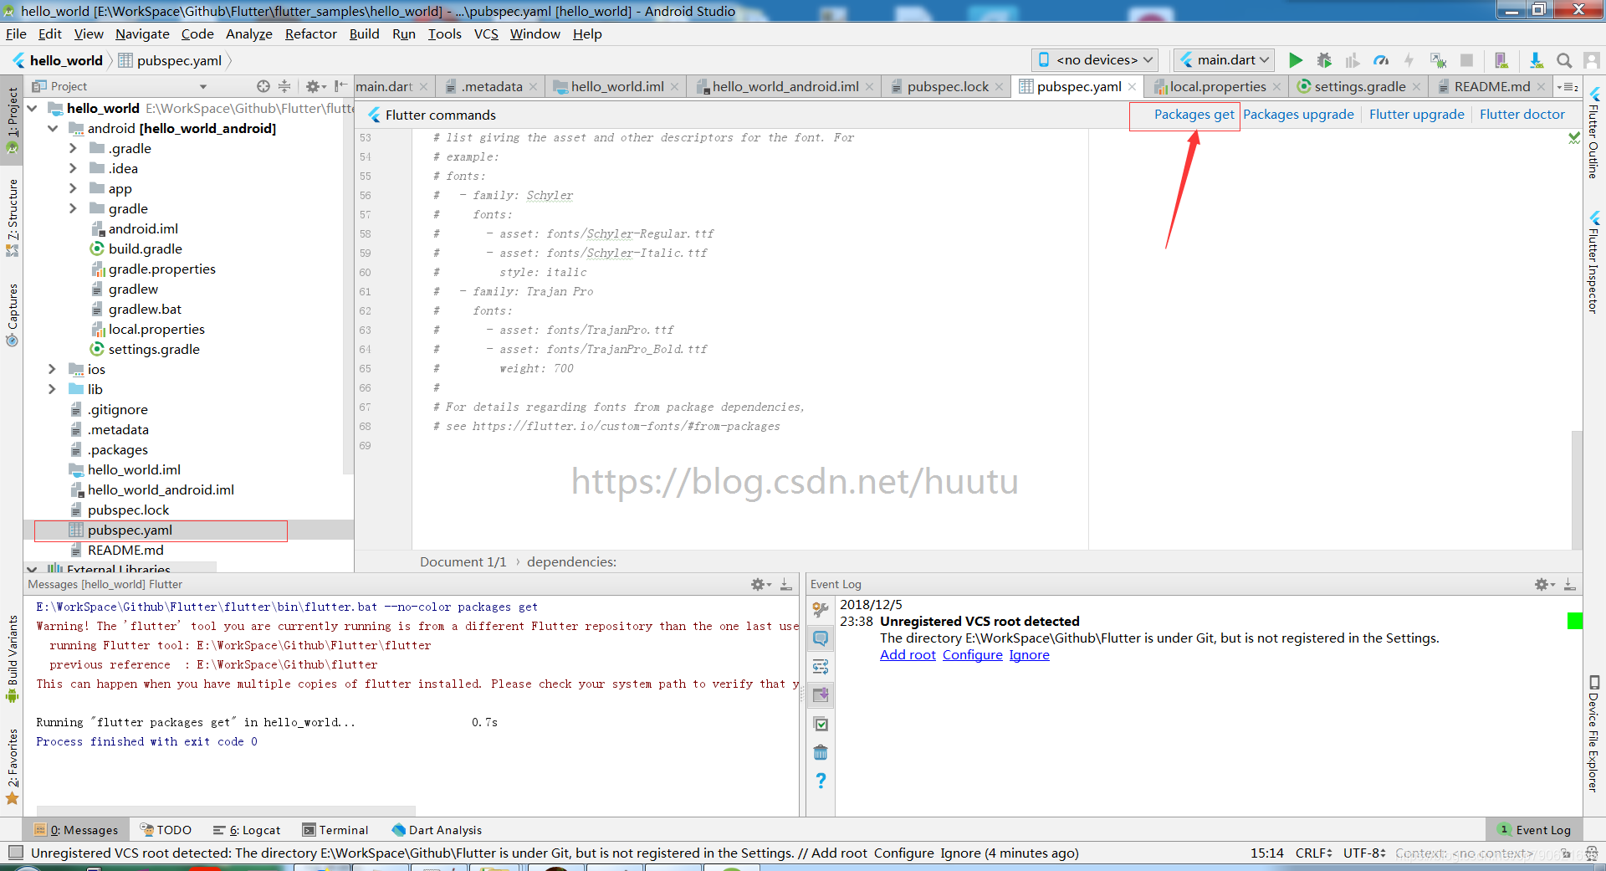Screen dimensions: 1606x871
Task: Expand the .gradle folder
Action: pyautogui.click(x=73, y=148)
